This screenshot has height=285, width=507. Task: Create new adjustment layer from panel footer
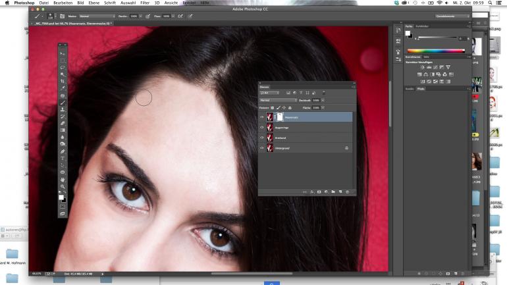(326, 192)
